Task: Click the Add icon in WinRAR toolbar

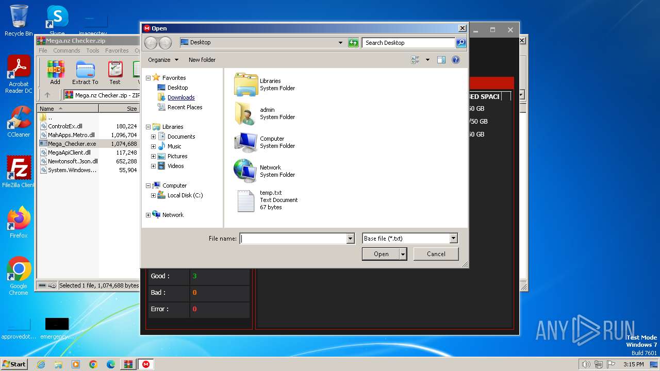Action: [55, 73]
